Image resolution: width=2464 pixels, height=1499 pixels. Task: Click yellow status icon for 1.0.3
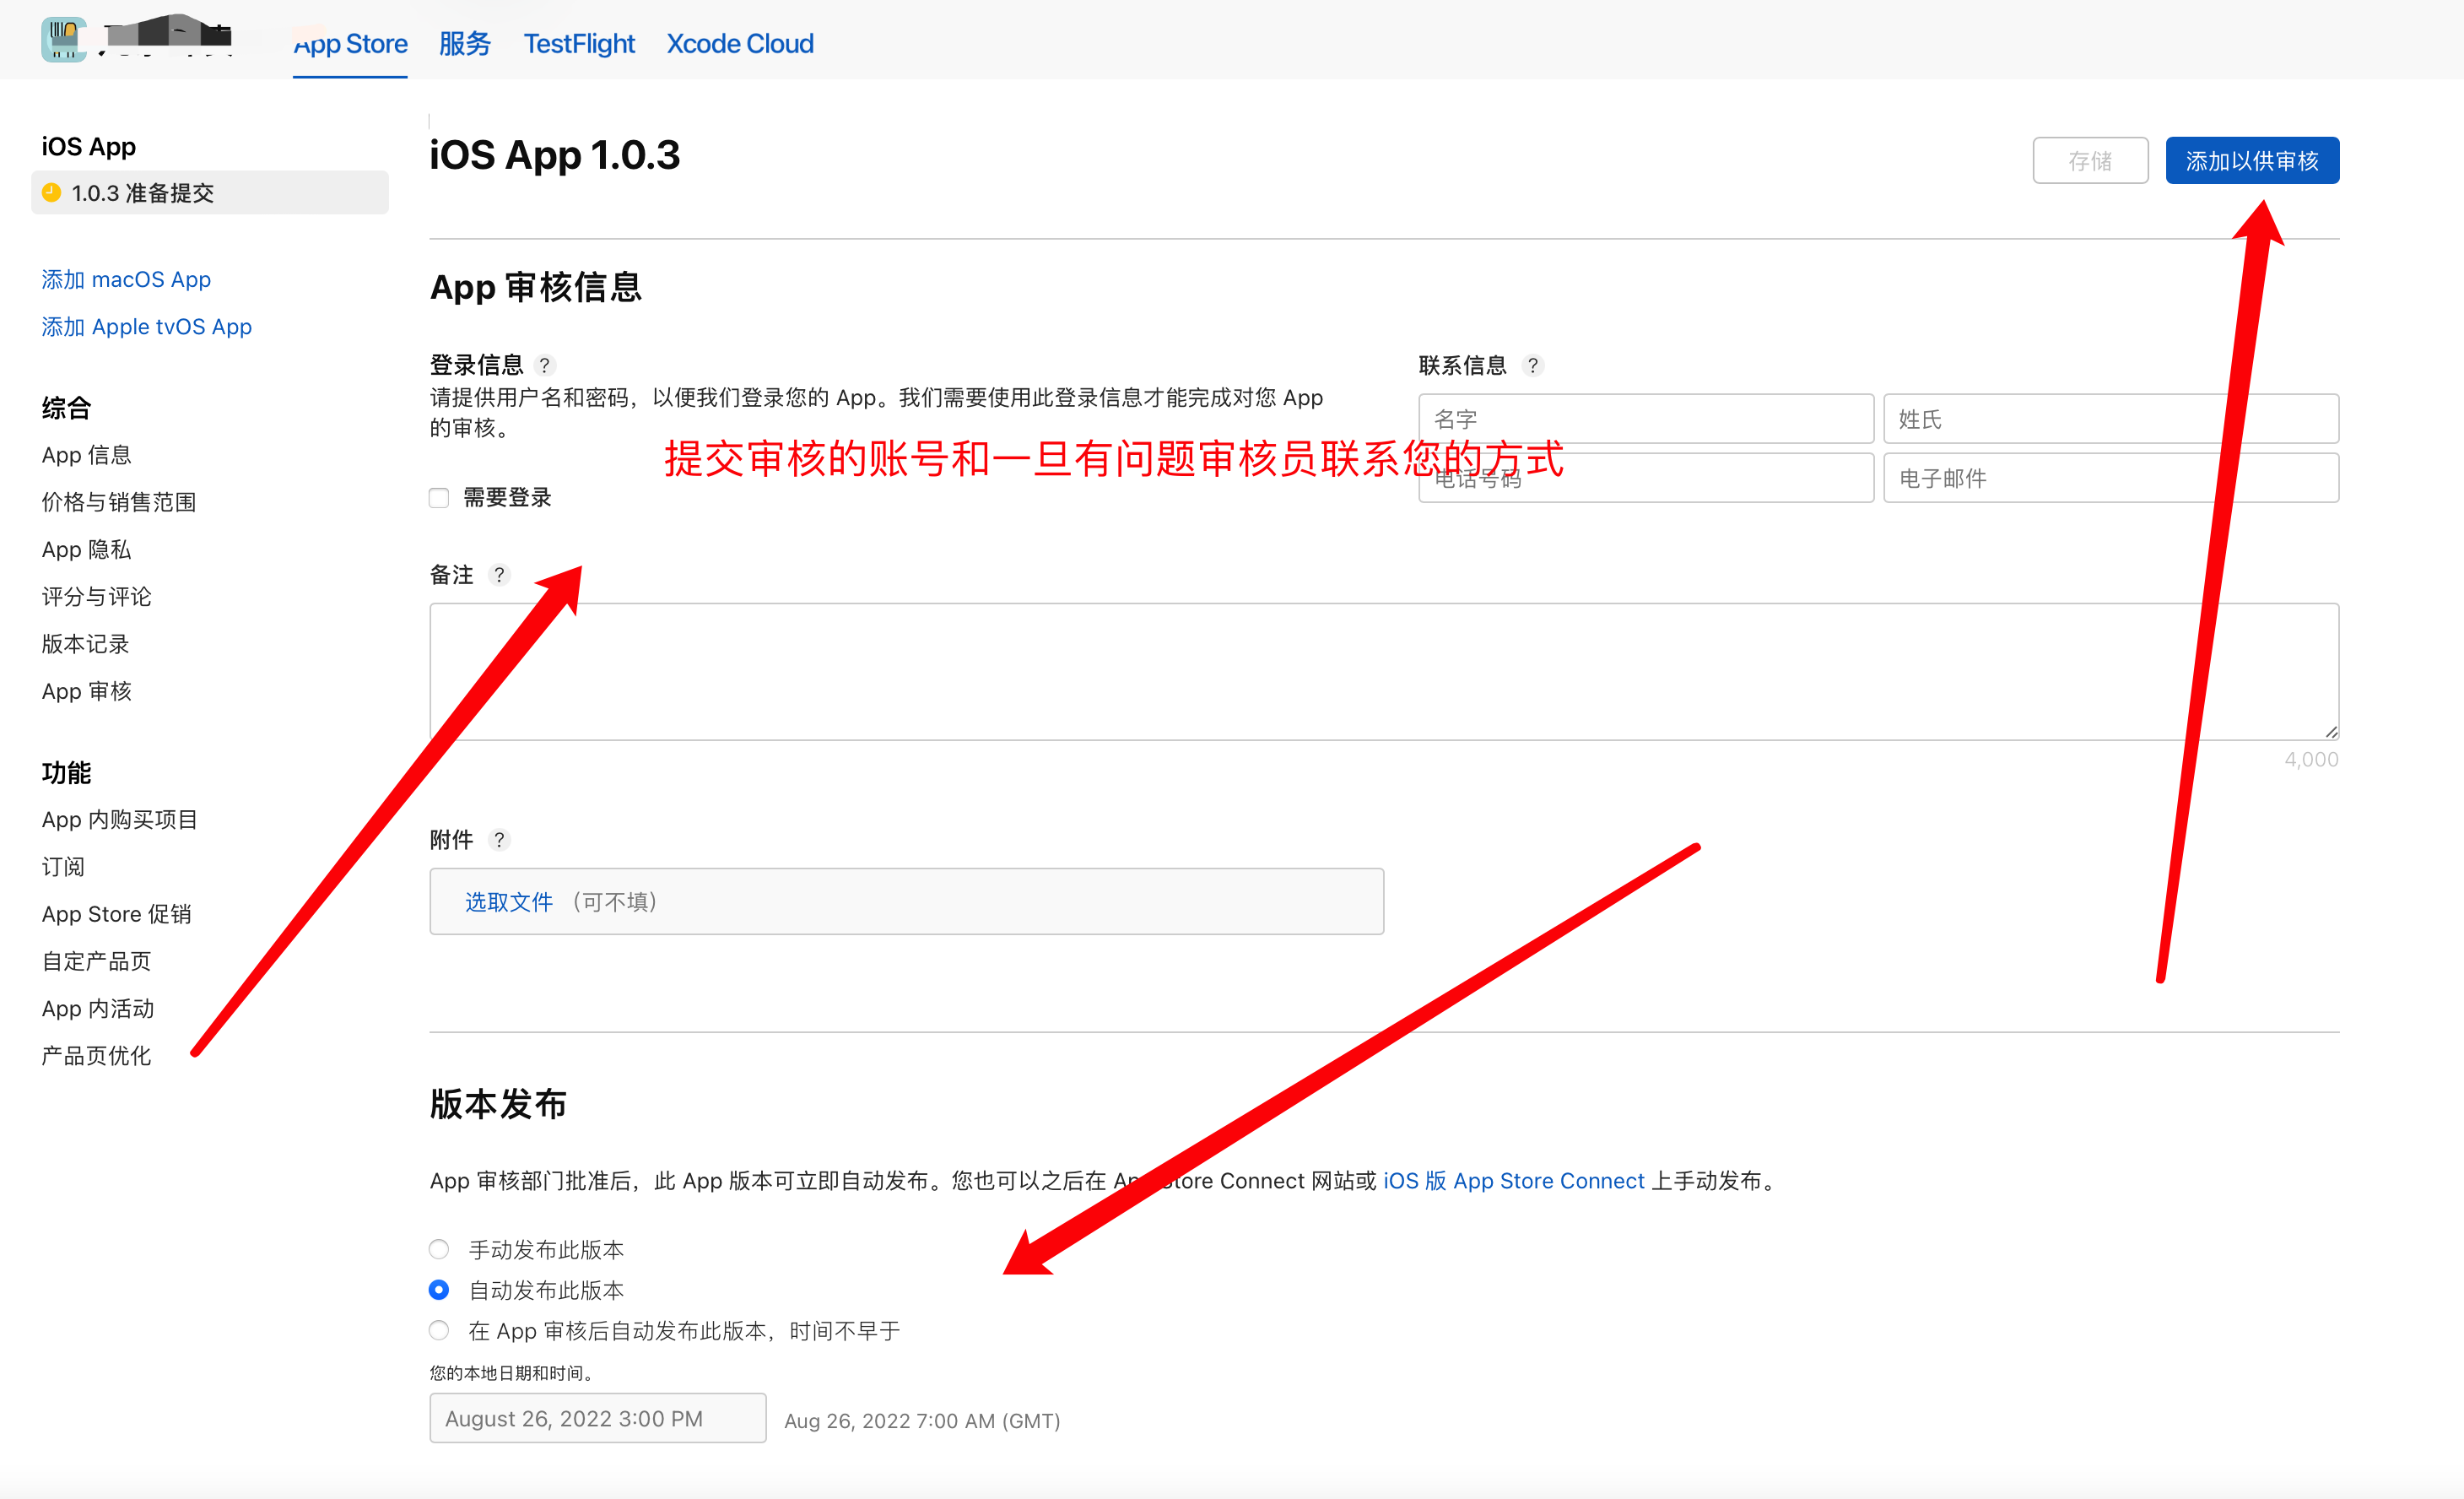52,192
